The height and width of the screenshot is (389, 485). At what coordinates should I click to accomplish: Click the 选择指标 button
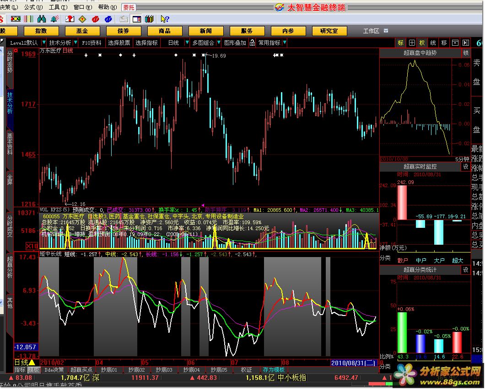coord(146,42)
